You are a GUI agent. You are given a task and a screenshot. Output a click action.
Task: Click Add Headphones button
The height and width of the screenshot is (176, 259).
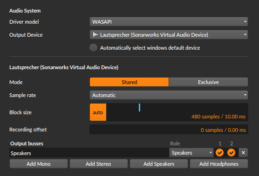219,164
